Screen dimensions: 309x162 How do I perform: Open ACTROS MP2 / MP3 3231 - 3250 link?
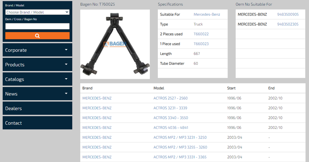coord(180,137)
